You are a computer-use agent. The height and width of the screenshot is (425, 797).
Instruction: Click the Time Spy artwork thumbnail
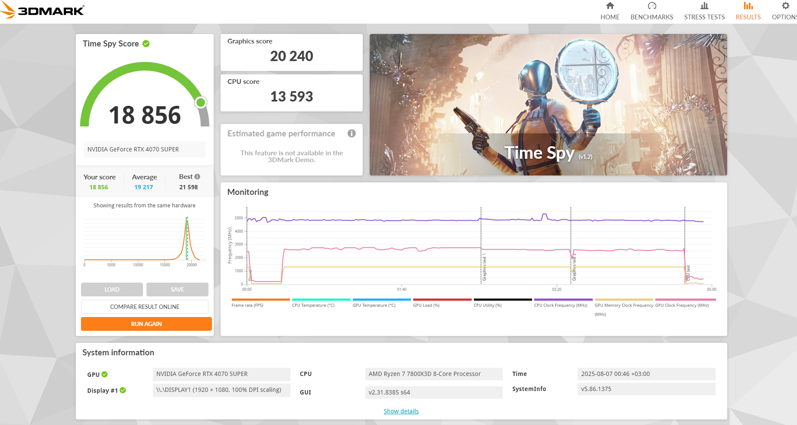tap(548, 105)
